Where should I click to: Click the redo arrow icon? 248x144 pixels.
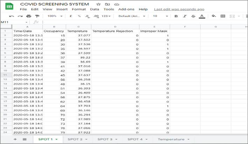[20, 16]
